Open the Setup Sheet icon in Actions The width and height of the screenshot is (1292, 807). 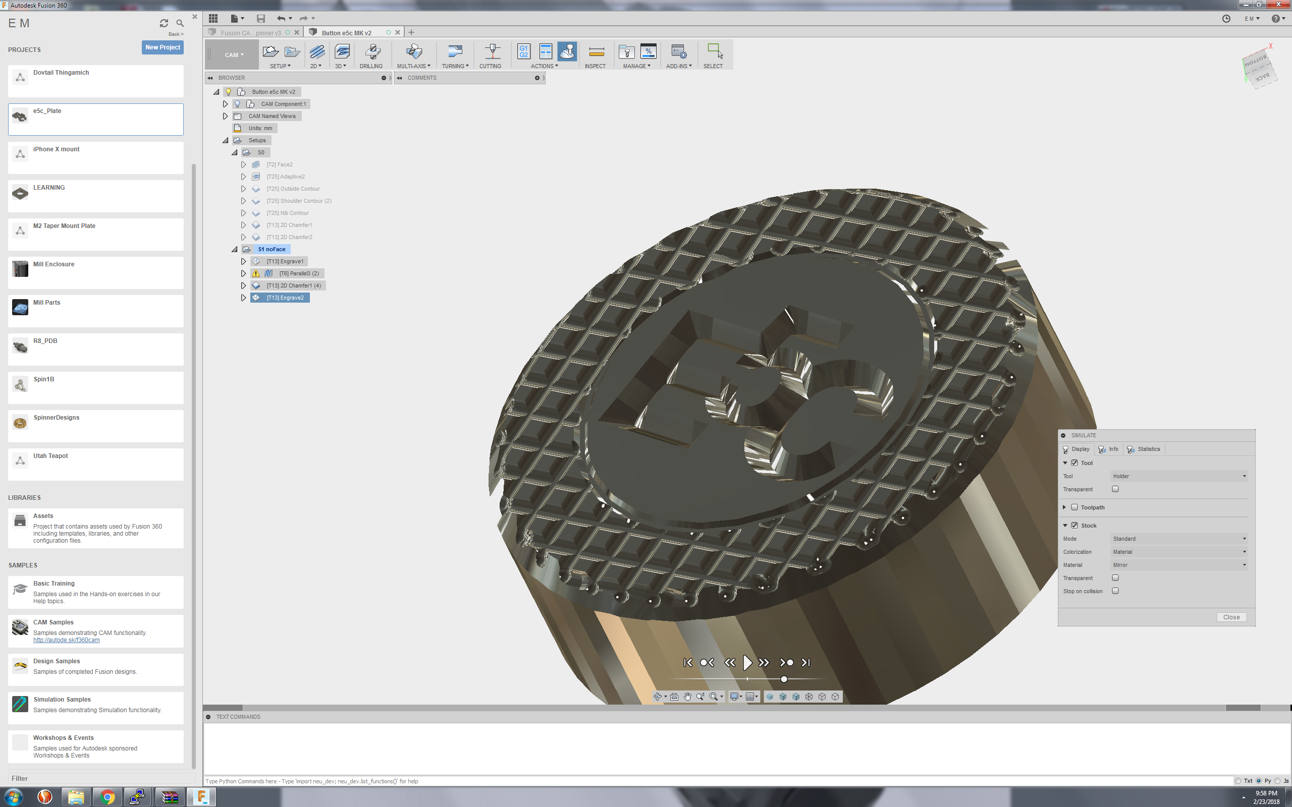tap(545, 52)
